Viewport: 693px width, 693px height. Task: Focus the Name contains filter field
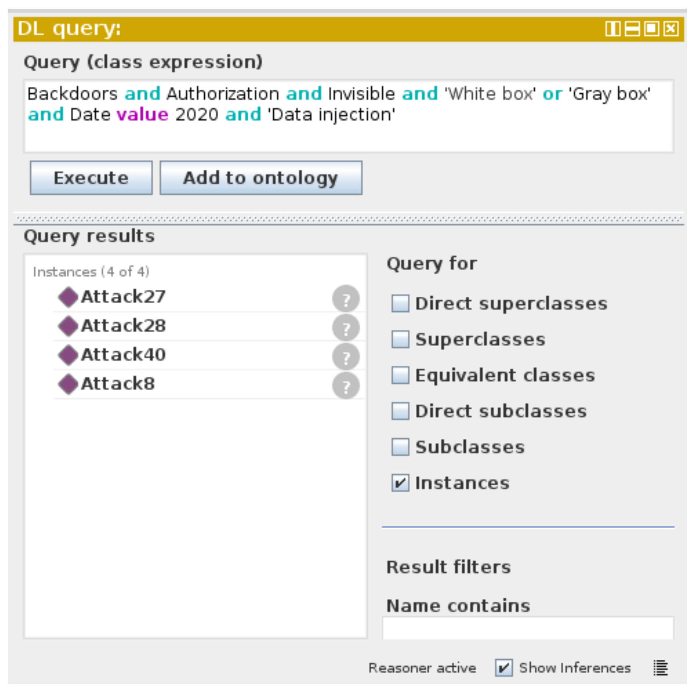(528, 628)
